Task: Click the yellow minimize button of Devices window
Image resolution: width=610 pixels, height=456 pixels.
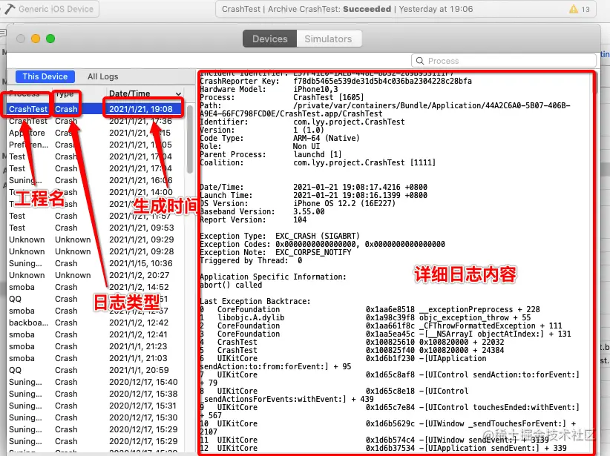Action: [36, 39]
